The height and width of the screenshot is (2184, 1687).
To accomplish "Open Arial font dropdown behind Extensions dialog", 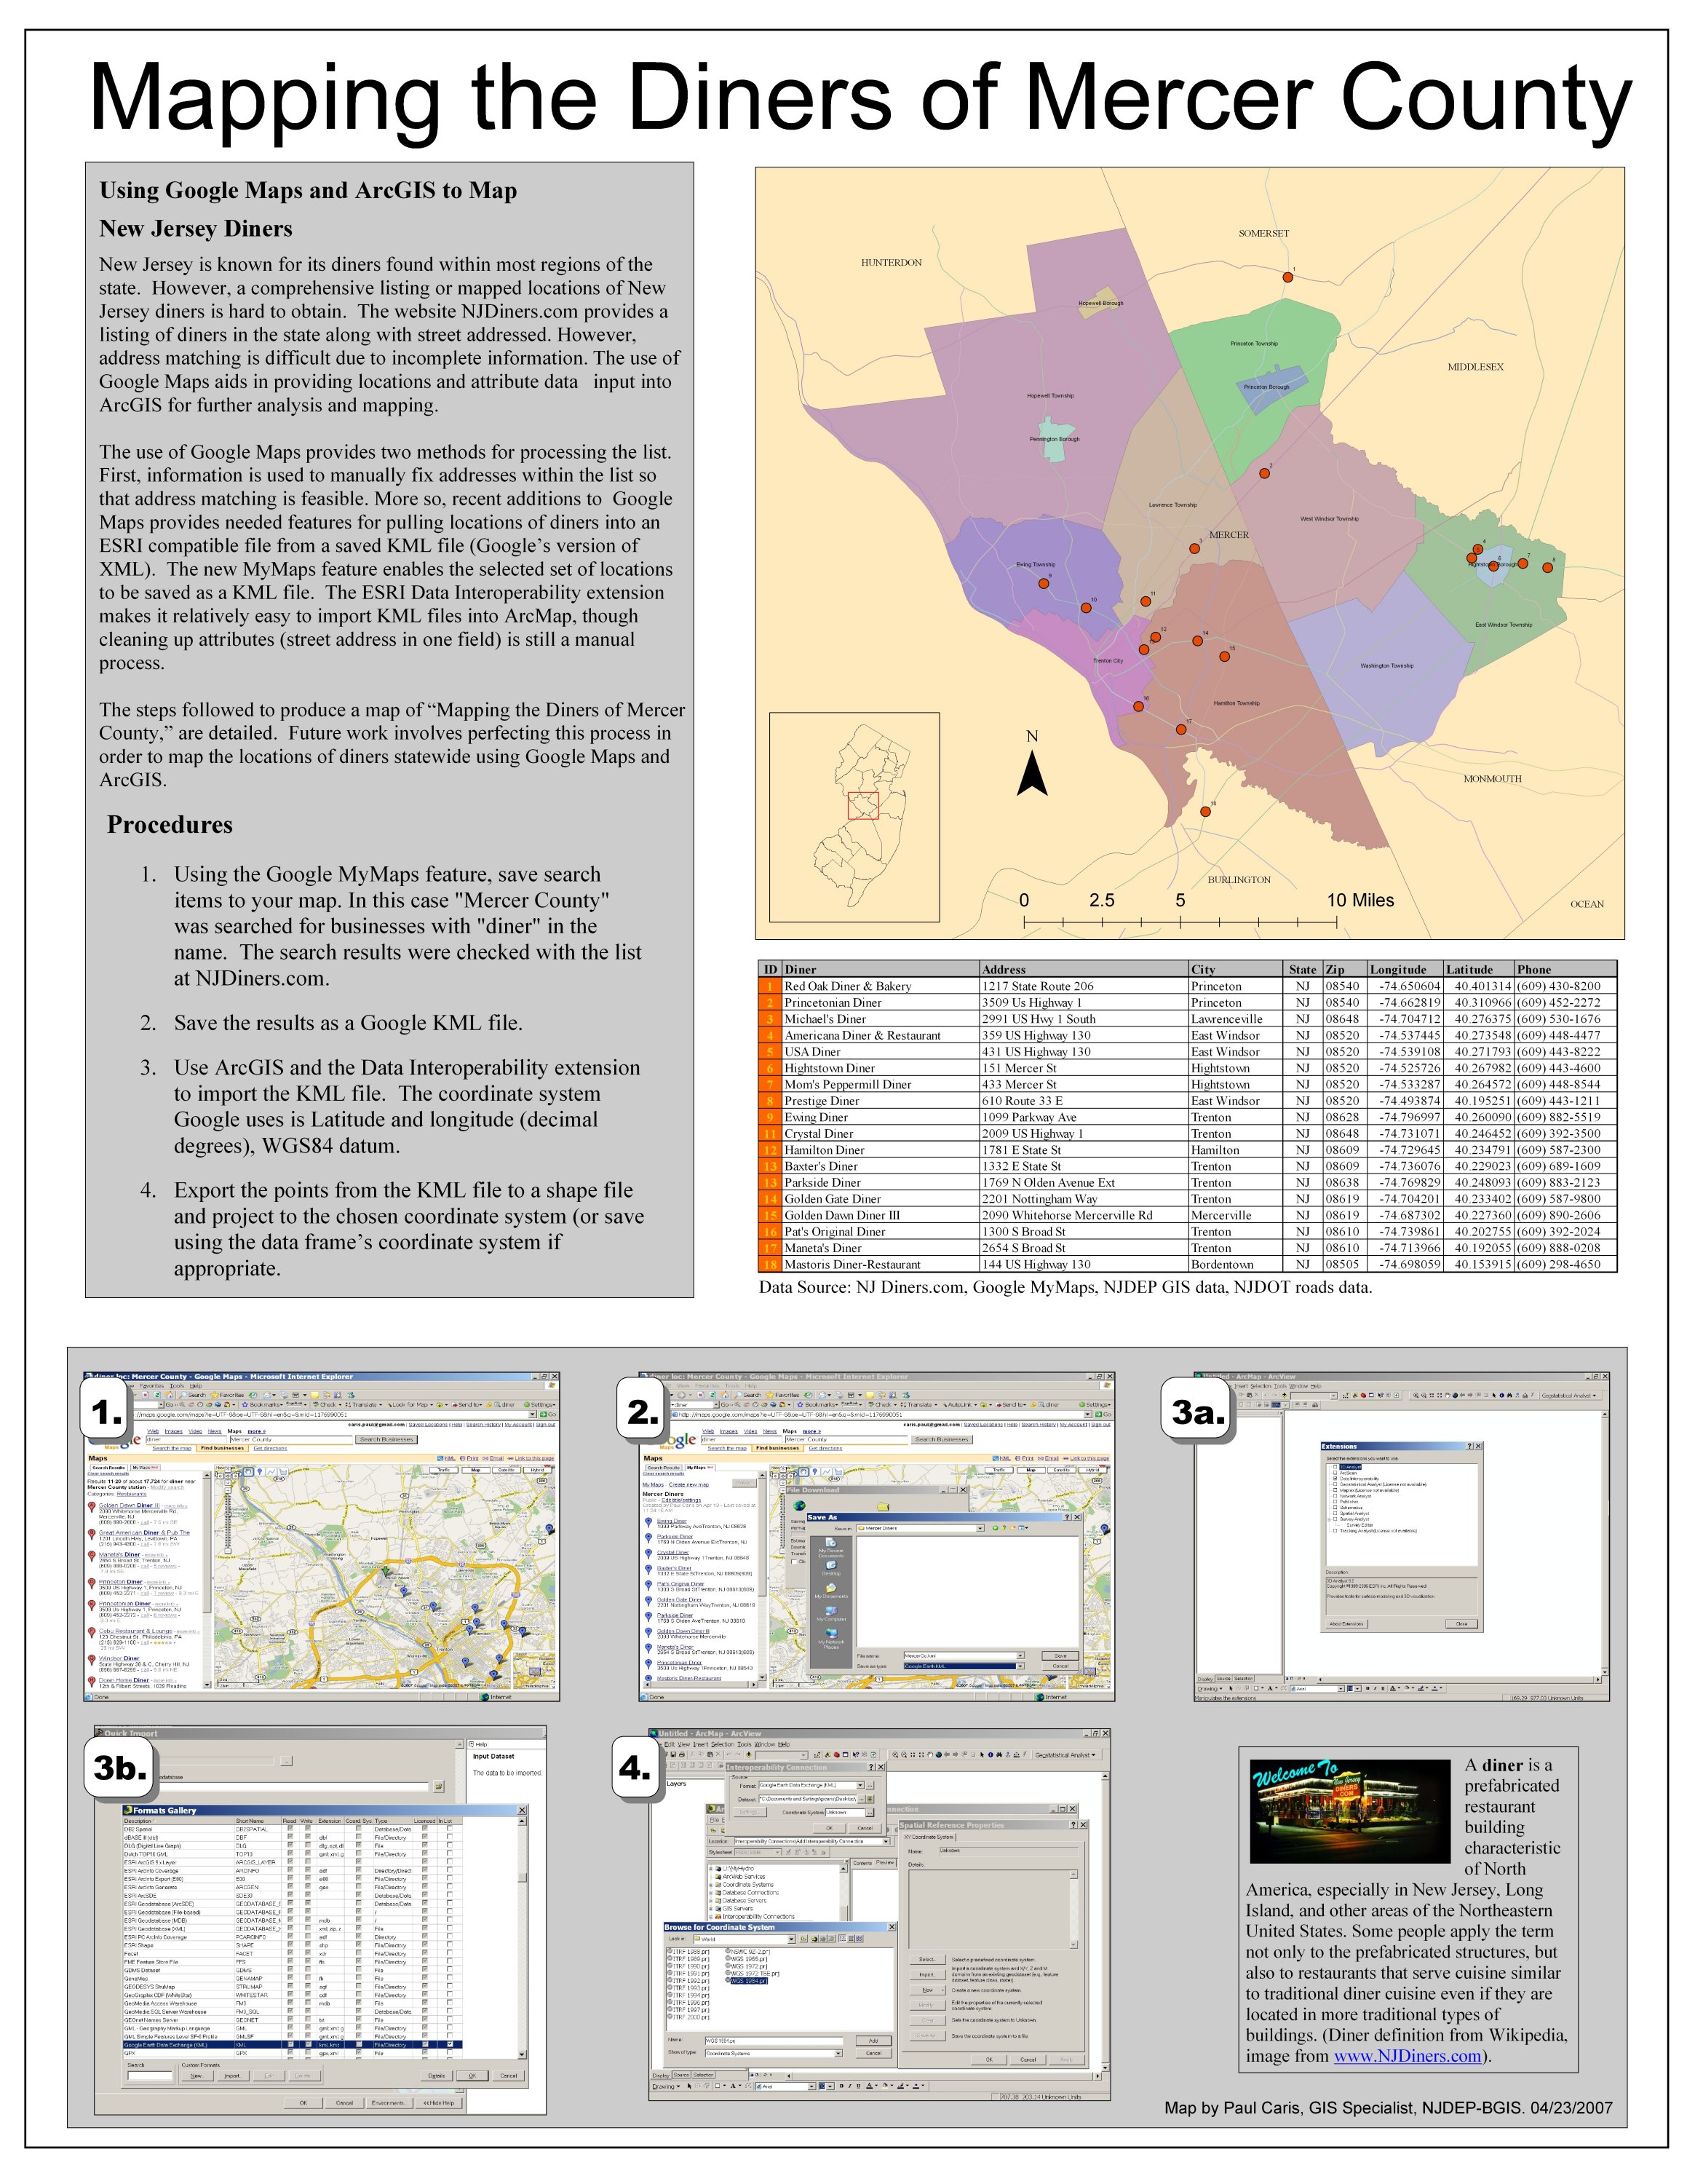I will coord(1318,1689).
